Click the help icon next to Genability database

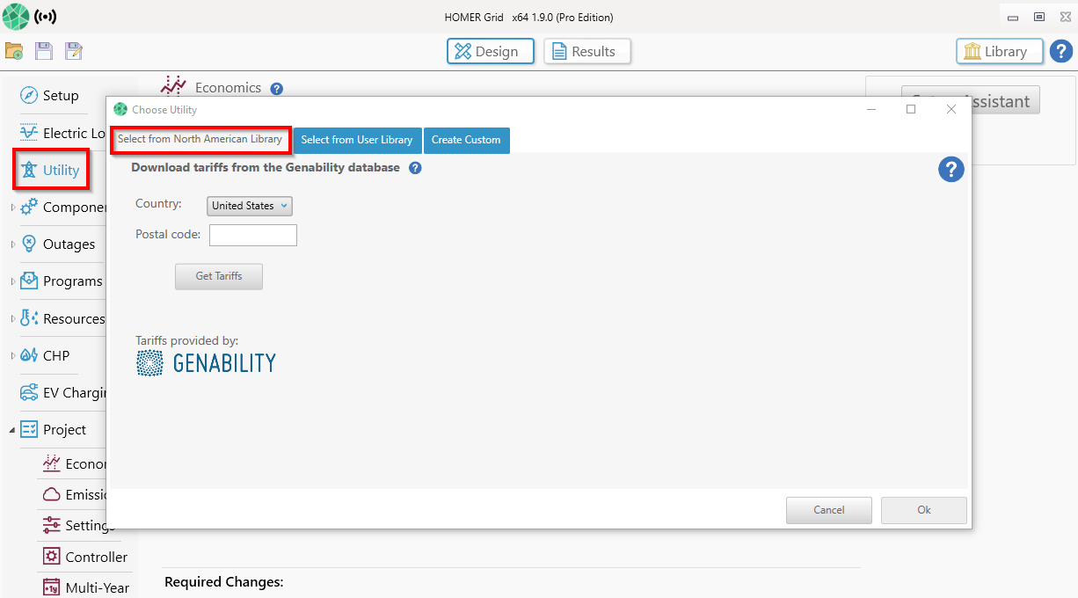tap(415, 168)
